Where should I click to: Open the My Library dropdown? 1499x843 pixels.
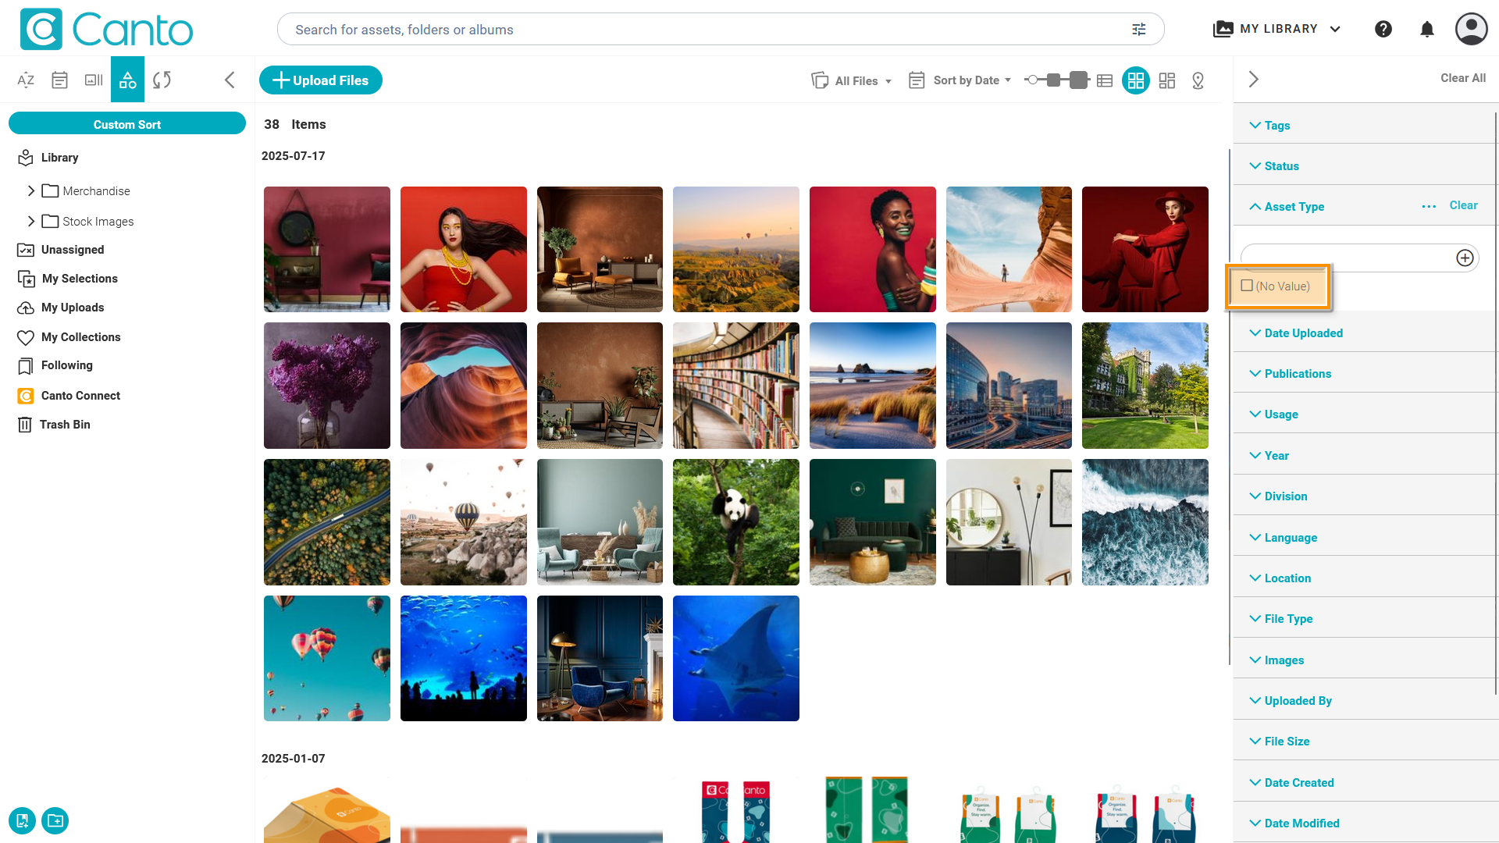[1277, 29]
